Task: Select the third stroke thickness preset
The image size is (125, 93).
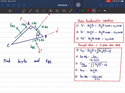Action: pos(105,11)
